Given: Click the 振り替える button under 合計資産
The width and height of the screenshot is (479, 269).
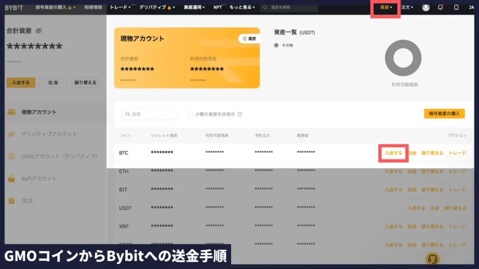Looking at the screenshot, I should click(x=85, y=83).
